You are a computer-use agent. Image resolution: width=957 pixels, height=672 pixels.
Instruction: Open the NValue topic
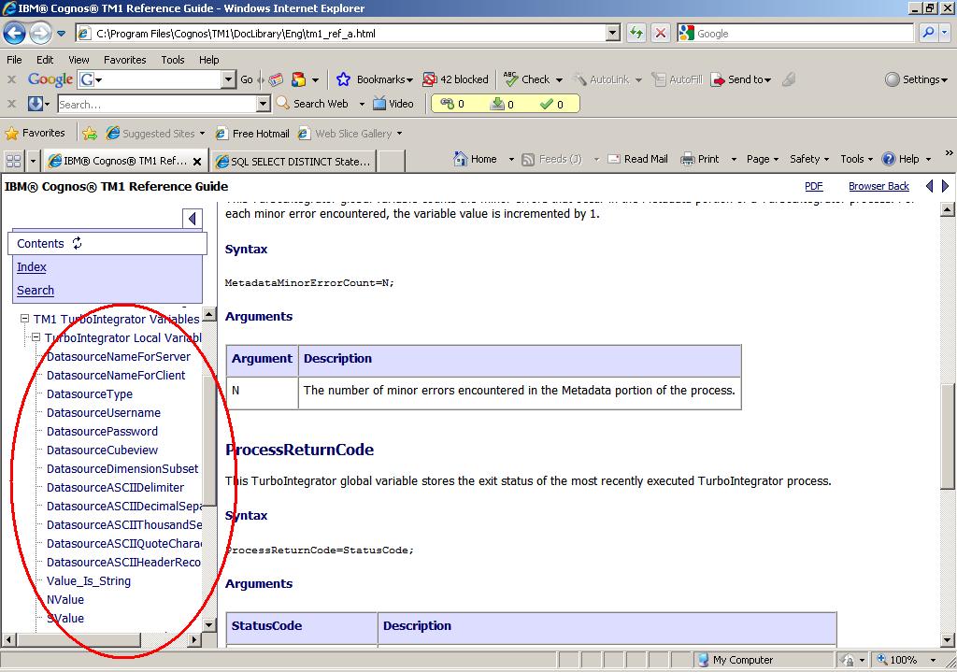pos(65,599)
